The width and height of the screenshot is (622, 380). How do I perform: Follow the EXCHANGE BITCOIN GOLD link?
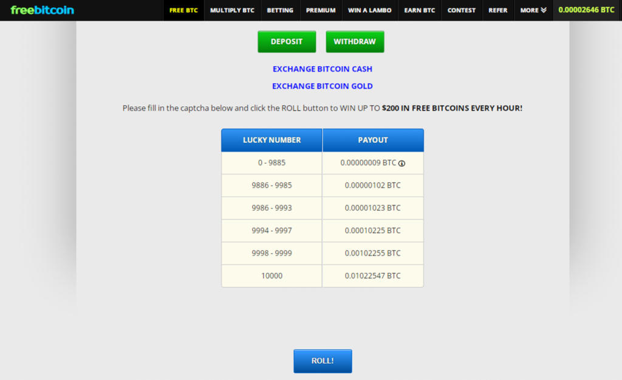[x=323, y=86]
